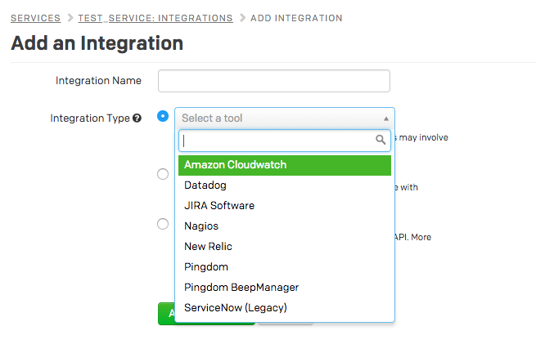536x344 pixels.
Task: Click the Integration Type help icon
Action: coord(137,118)
